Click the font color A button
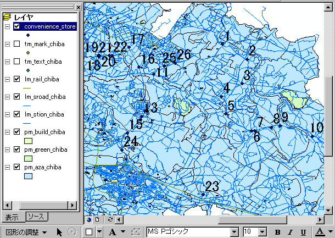 point(320,232)
